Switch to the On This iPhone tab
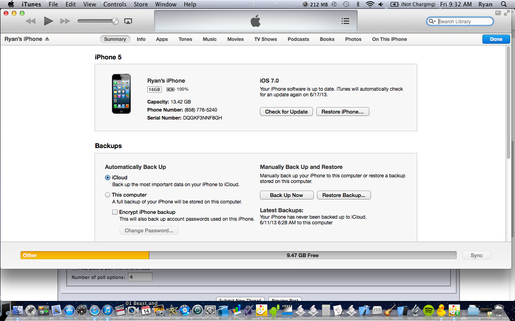This screenshot has height=321, width=515. tap(389, 39)
